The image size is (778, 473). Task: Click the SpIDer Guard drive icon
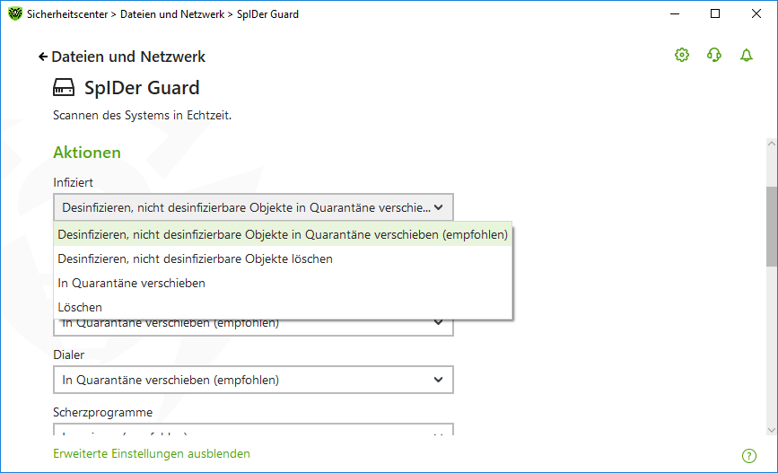click(x=64, y=88)
